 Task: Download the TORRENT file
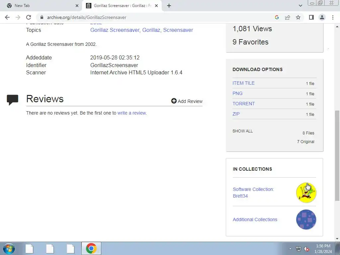243,104
